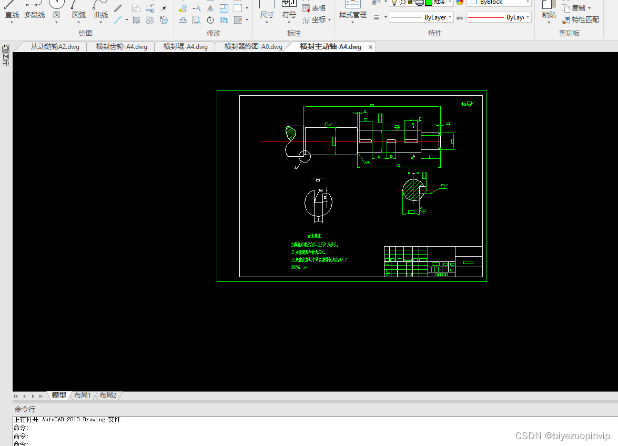Expand the 粘贴 paste dropdown arrow
618x446 pixels.
tap(549, 23)
